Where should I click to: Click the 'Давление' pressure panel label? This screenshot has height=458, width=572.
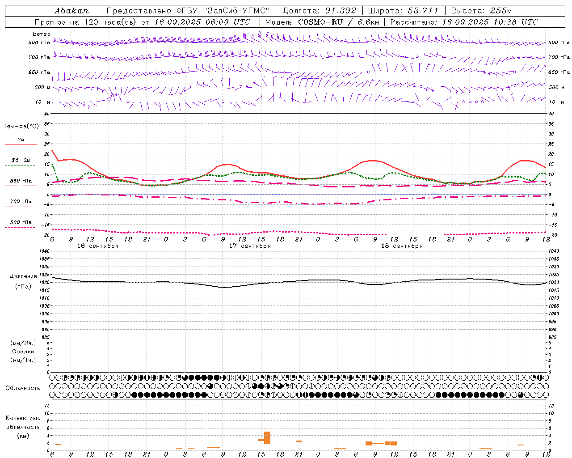point(23,276)
